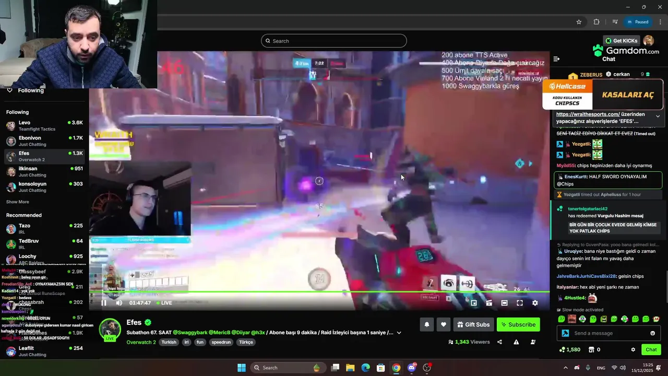Image resolution: width=668 pixels, height=376 pixels.
Task: Jump to LIVE in the player
Action: [164, 303]
